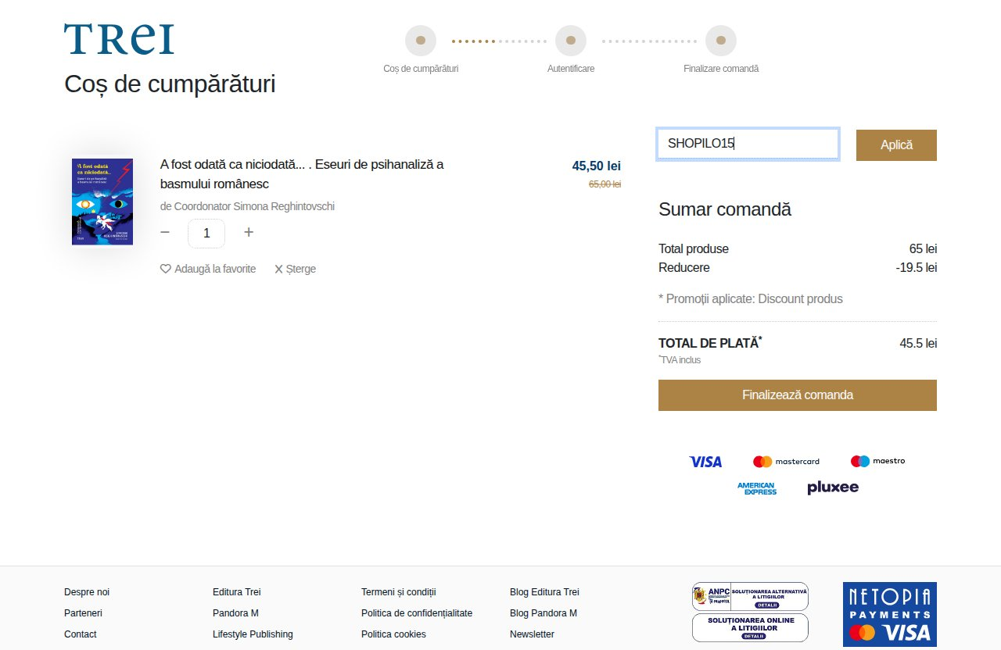Click the Mastercard payment logo
Image resolution: width=1001 pixels, height=650 pixels.
(x=786, y=462)
